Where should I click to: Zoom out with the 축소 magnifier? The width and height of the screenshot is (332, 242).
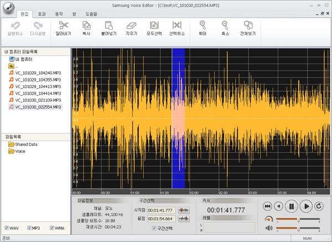click(225, 25)
